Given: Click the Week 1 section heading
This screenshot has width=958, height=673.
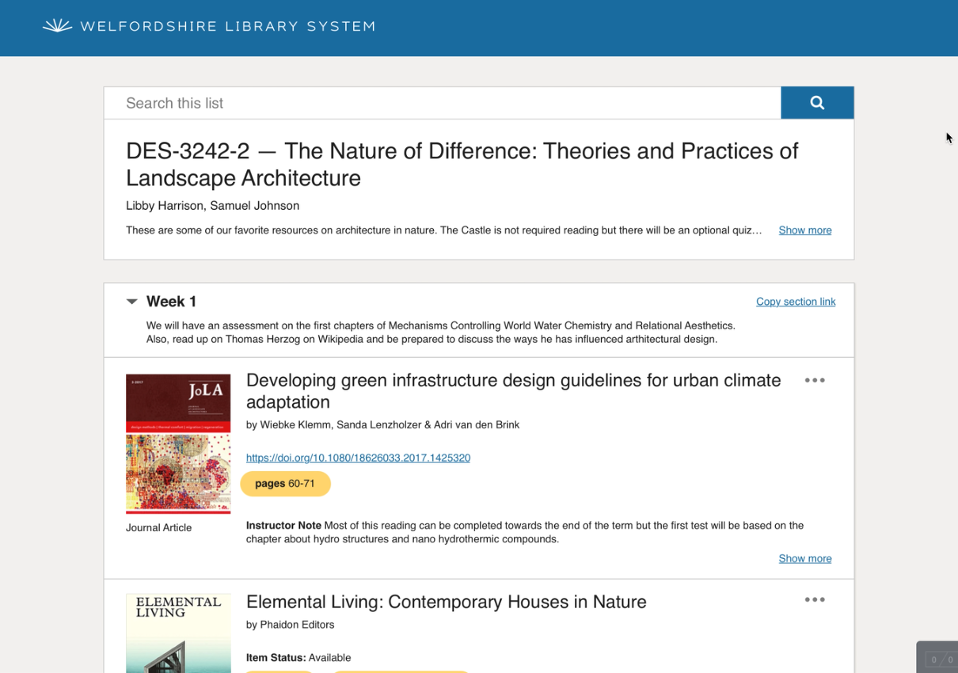Looking at the screenshot, I should click(x=171, y=302).
